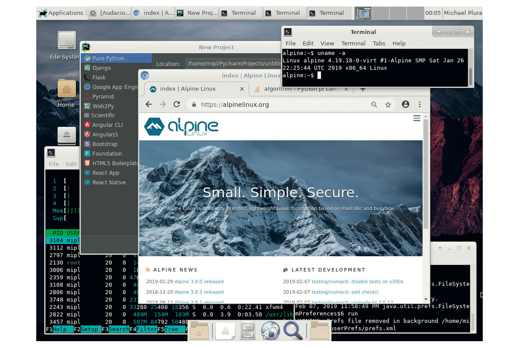The image size is (519, 348).
Task: Select the React Native project type
Action: point(109,182)
